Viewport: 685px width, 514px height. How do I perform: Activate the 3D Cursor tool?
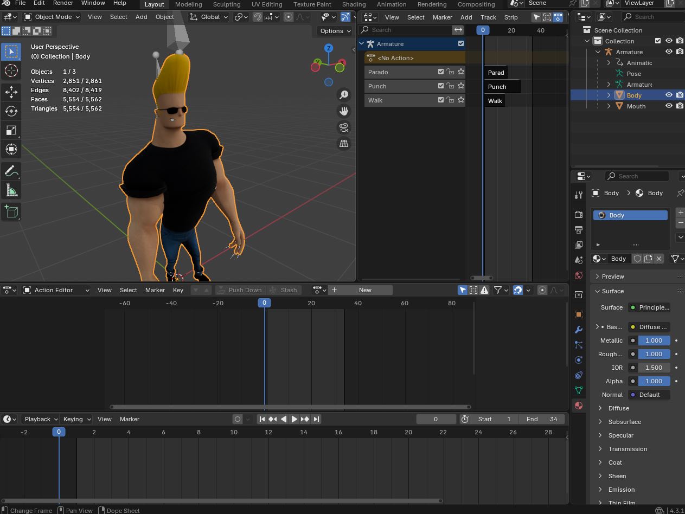point(11,70)
